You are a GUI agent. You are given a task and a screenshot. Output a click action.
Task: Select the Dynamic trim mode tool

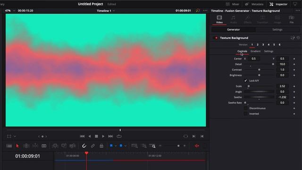35,146
